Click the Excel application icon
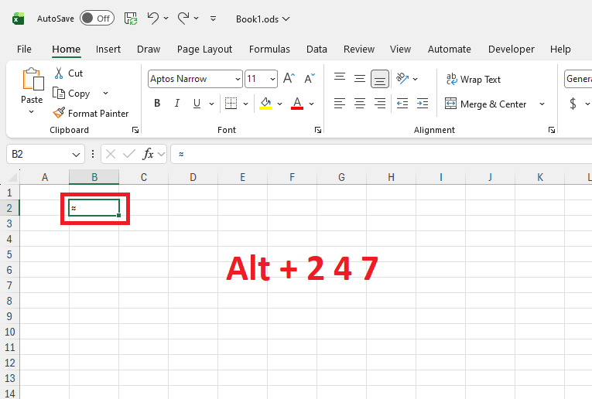The image size is (592, 399). pyautogui.click(x=18, y=19)
